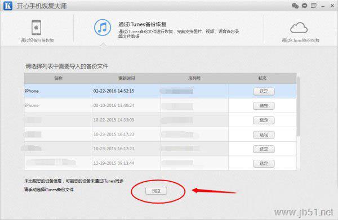
Task: Click 选定 for backup 12-29-2015 09:13:44
Action: (x=264, y=163)
